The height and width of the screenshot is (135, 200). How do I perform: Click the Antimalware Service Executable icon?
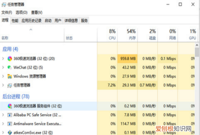(x=10, y=124)
